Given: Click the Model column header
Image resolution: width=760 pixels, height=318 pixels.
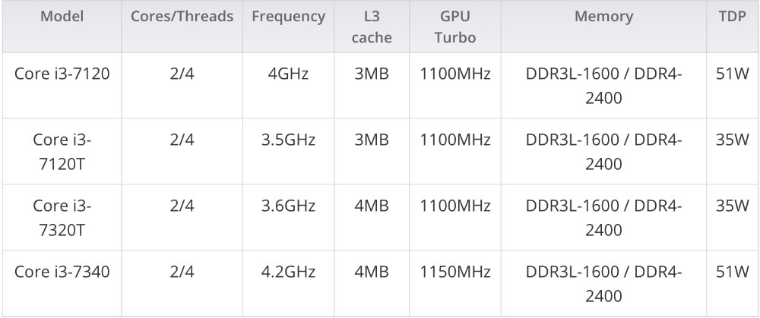Looking at the screenshot, I should tap(62, 26).
